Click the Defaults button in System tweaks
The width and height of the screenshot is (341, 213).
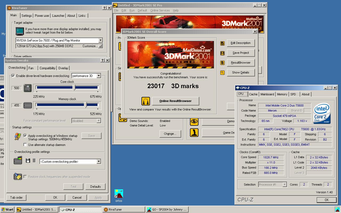[x=95, y=187]
